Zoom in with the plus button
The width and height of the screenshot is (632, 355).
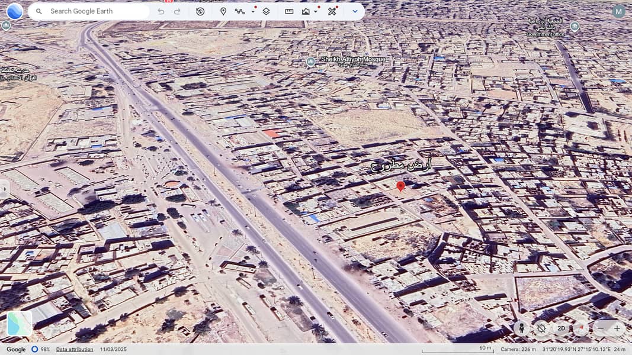tap(617, 328)
